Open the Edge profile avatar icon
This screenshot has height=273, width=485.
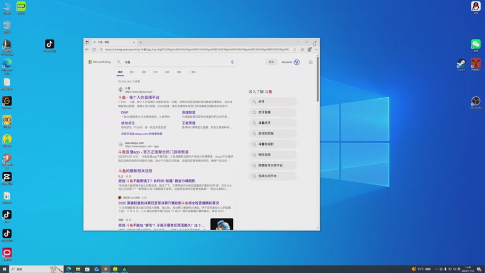(x=309, y=50)
